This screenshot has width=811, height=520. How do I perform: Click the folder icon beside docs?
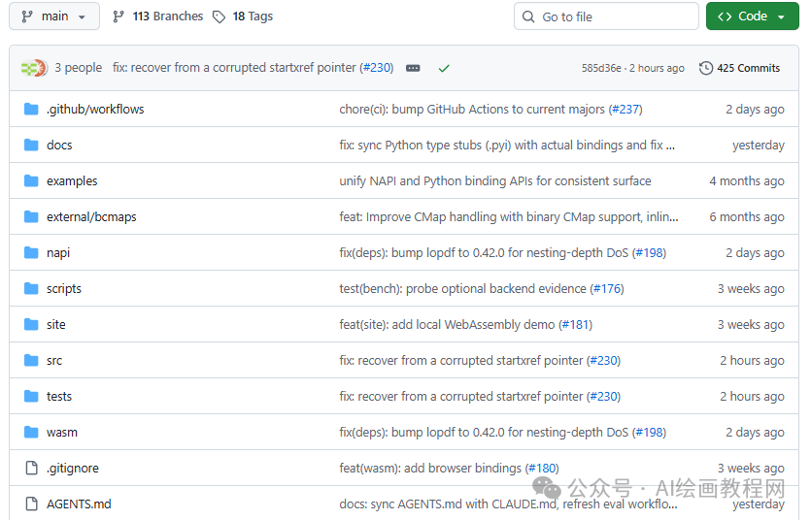31,145
